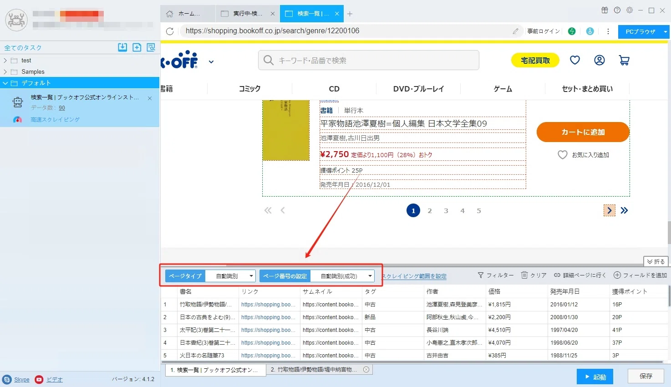Open the ゲーム category menu
This screenshot has height=387, width=671.
point(503,89)
